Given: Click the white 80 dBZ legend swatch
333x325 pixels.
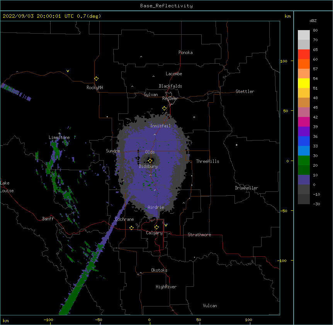Looking at the screenshot, I should 304,35.
